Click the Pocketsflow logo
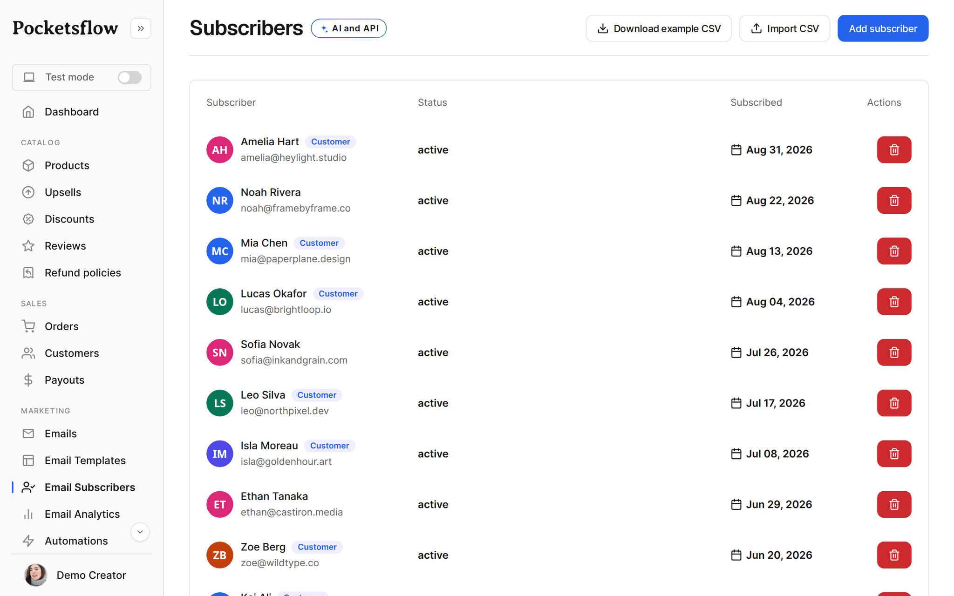Image resolution: width=954 pixels, height=596 pixels. click(x=65, y=28)
